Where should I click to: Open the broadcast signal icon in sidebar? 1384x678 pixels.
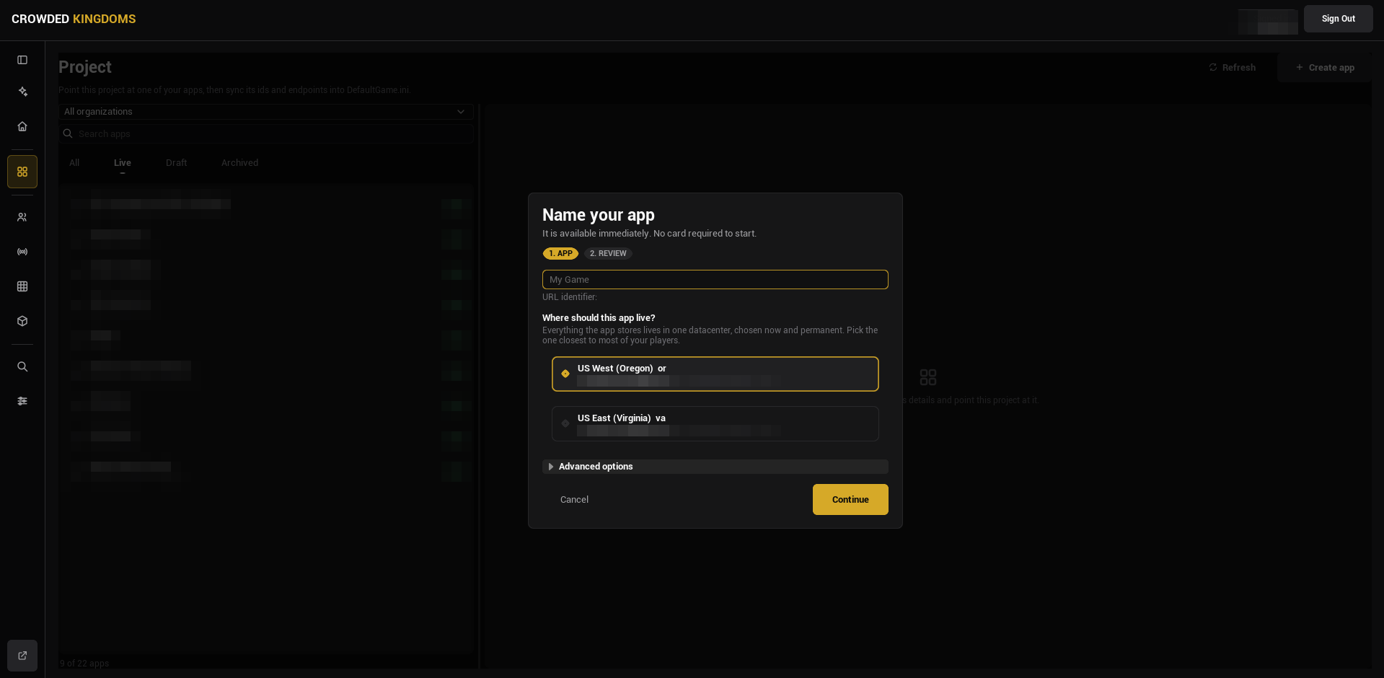22,252
